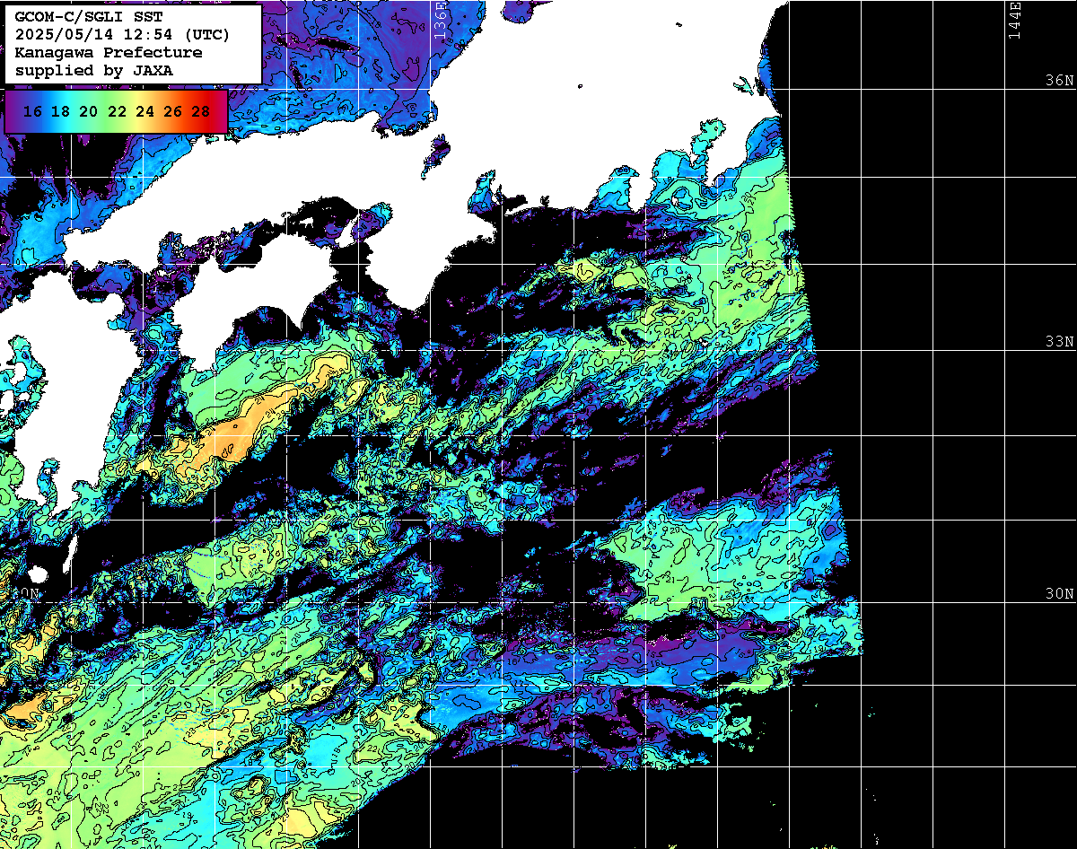The image size is (1077, 849).
Task: Click the 144E longitude label
Action: coord(1015,20)
